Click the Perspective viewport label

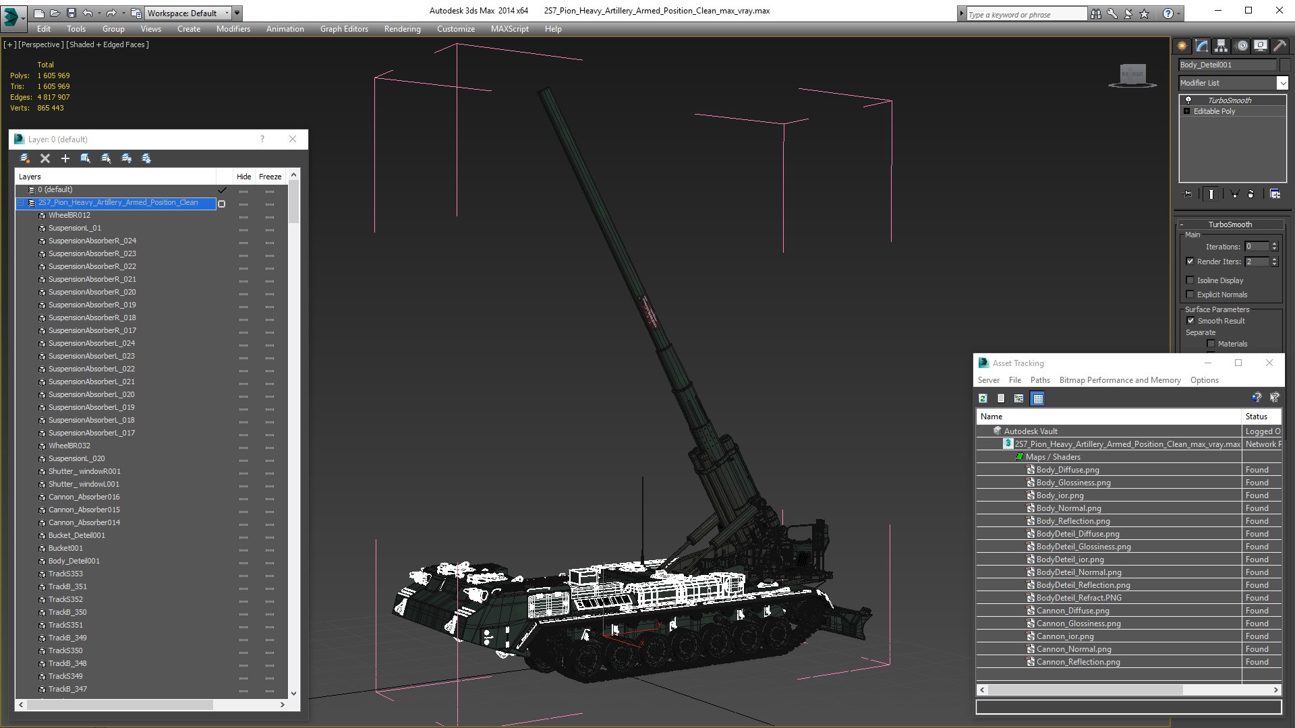coord(41,44)
